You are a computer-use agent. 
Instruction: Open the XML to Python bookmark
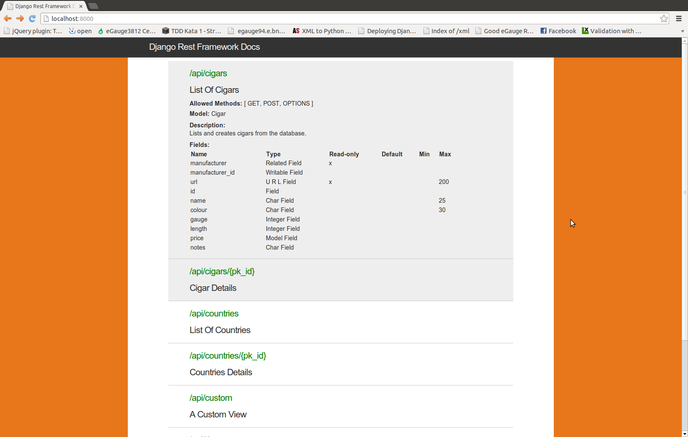[322, 31]
